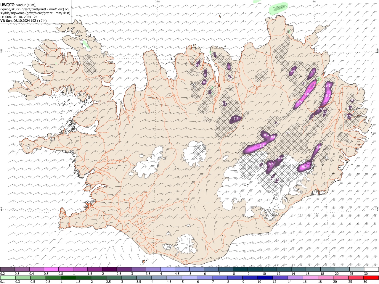This screenshot has height=284, width=379.
Task: Select lower-row pink swatch between 16 and 18
Action: tap(310, 277)
